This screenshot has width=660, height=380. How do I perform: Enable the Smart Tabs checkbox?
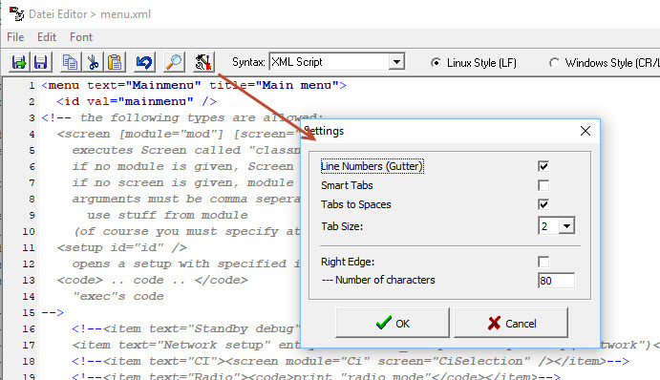point(543,185)
